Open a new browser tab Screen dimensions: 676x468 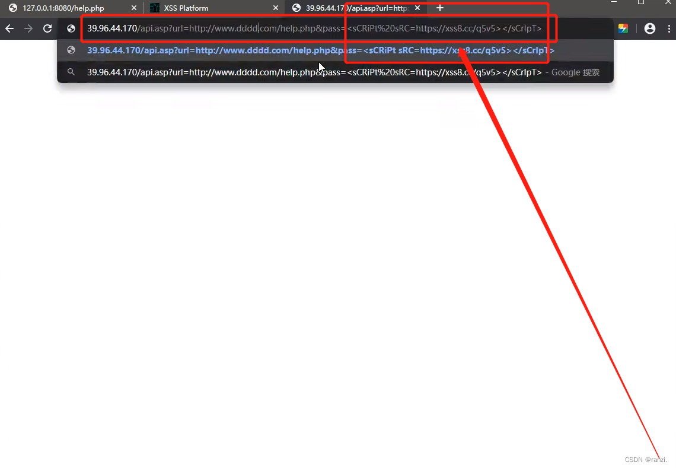point(440,8)
